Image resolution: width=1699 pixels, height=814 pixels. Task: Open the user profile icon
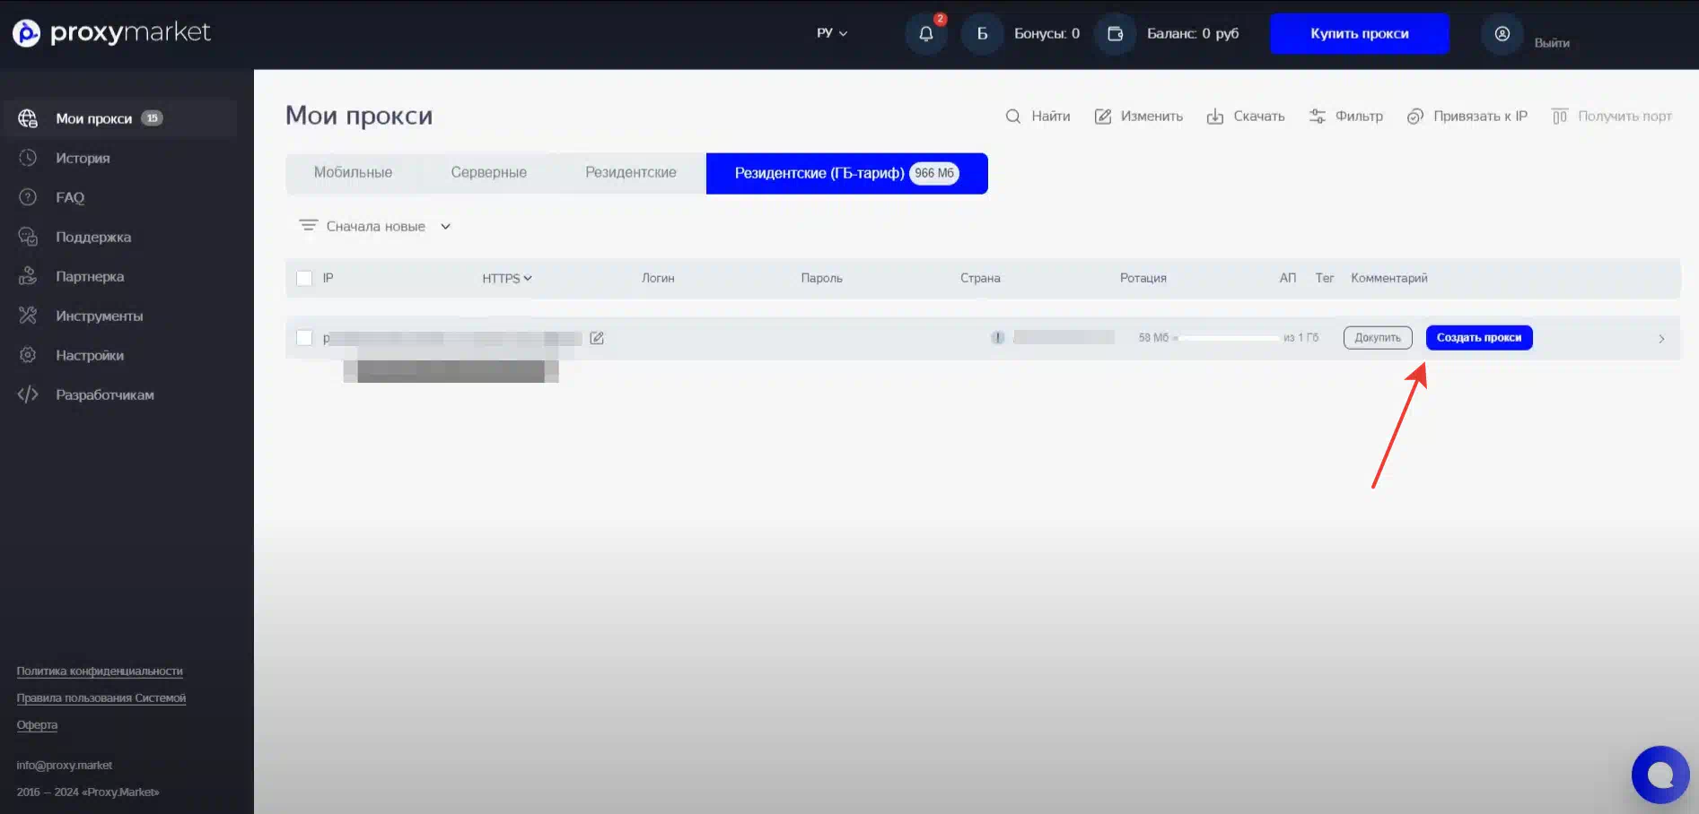(1502, 34)
